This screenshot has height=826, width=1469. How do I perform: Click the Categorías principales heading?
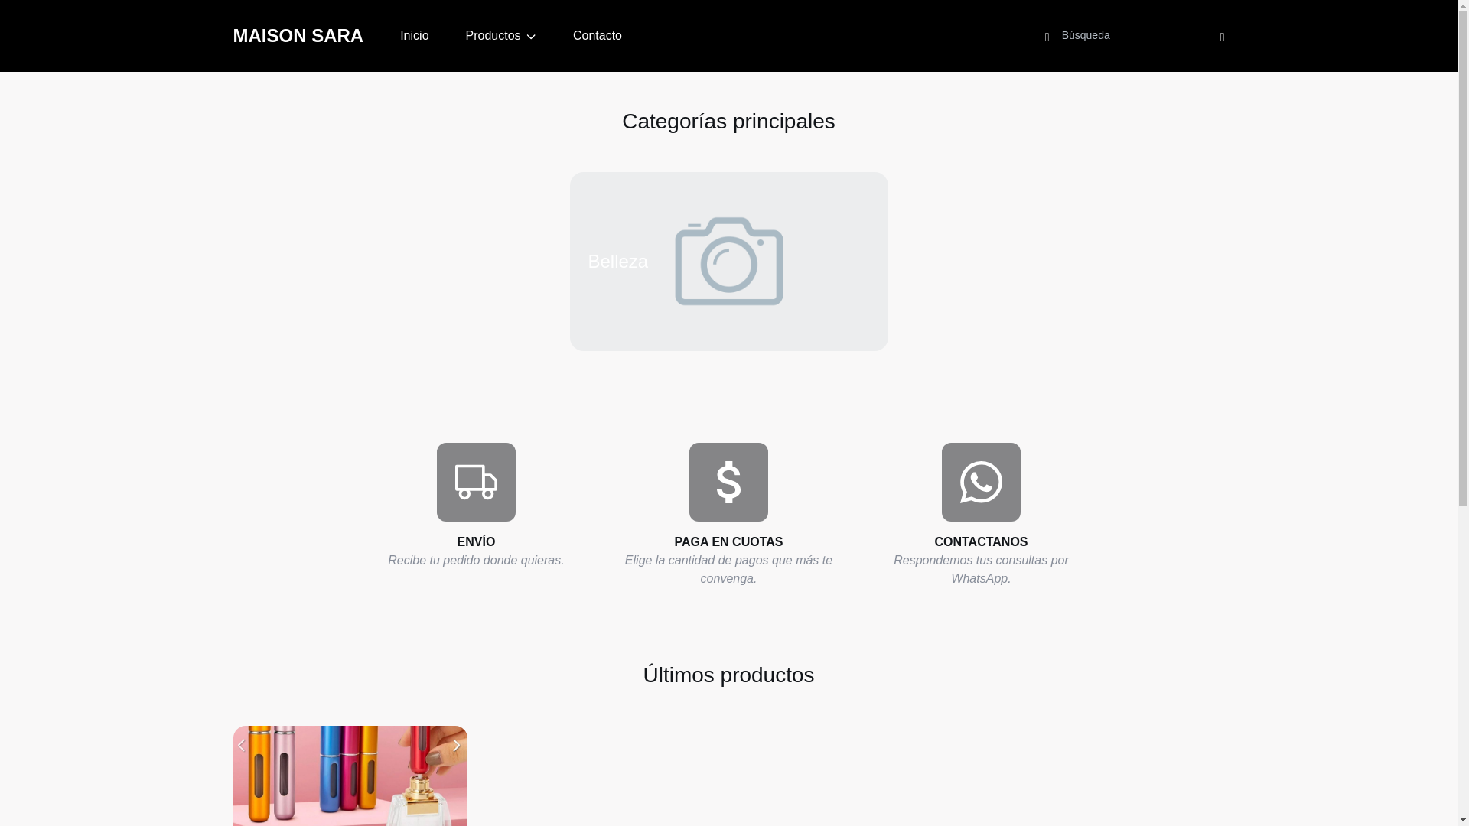728,121
